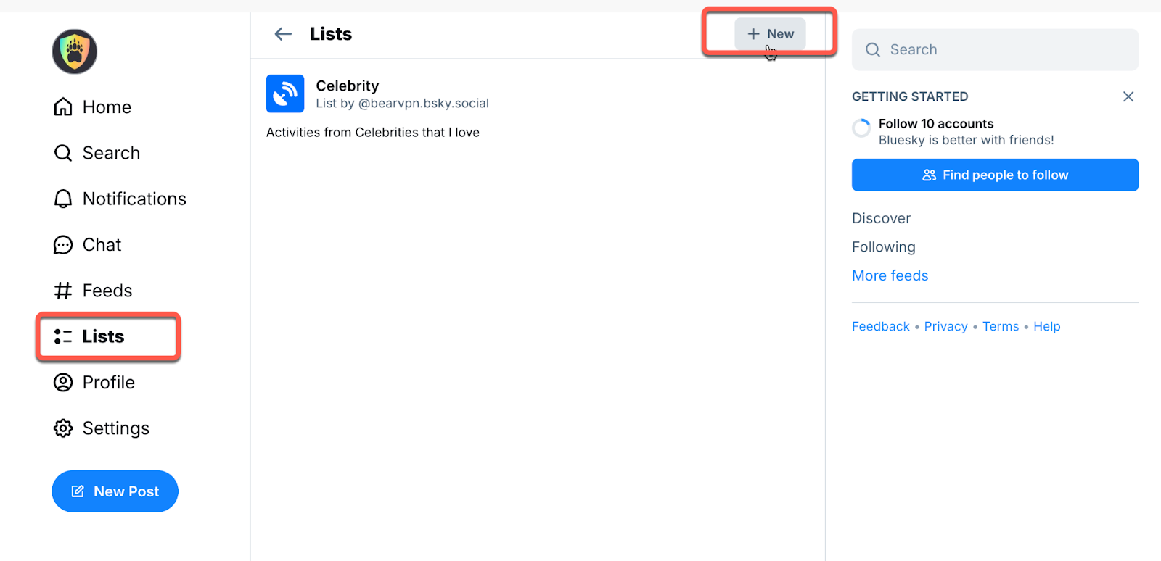Viewport: 1161px width, 561px height.
Task: Dismiss the Getting Started panel
Action: pyautogui.click(x=1128, y=96)
